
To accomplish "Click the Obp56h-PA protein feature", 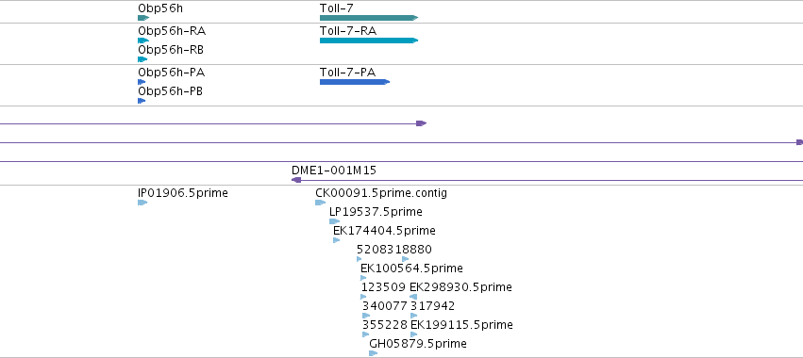I will click(142, 82).
